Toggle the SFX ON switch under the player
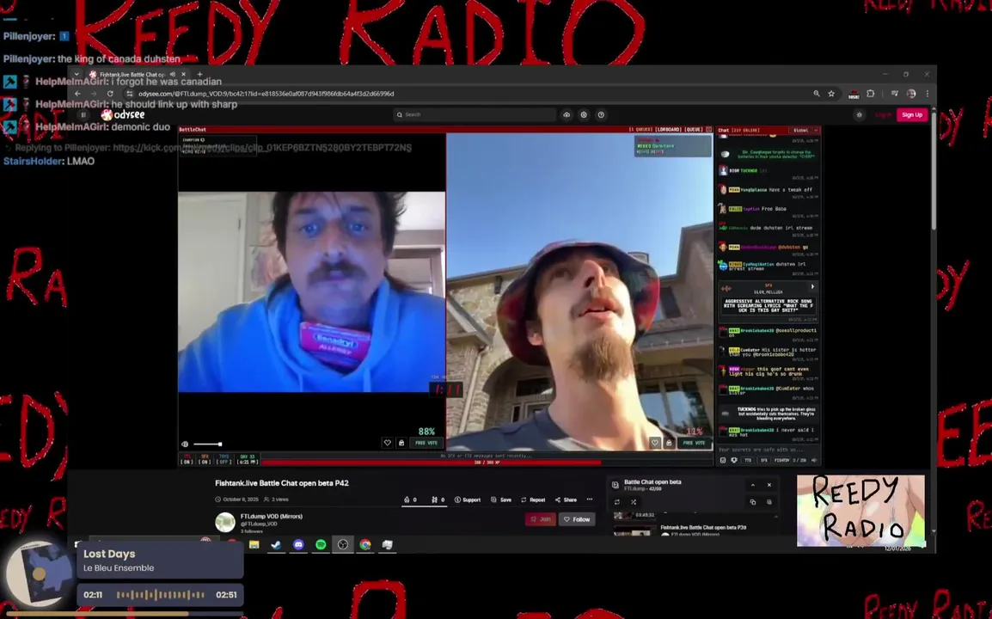 click(x=205, y=459)
